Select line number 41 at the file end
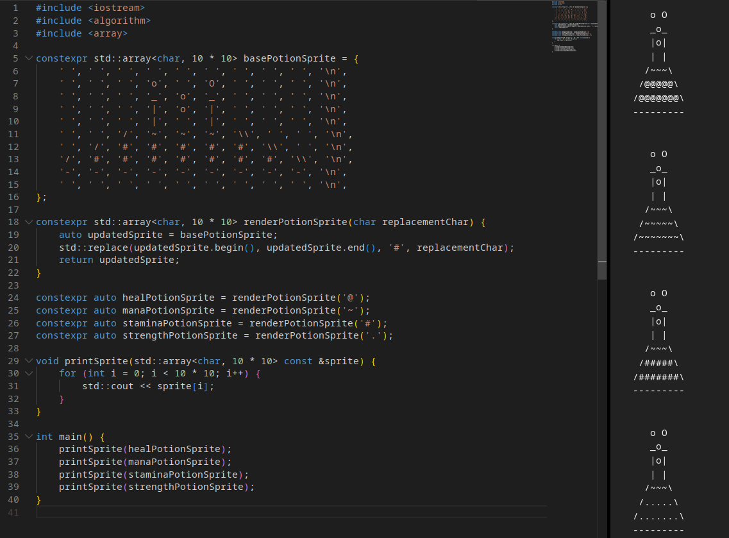The width and height of the screenshot is (729, 538). (13, 512)
